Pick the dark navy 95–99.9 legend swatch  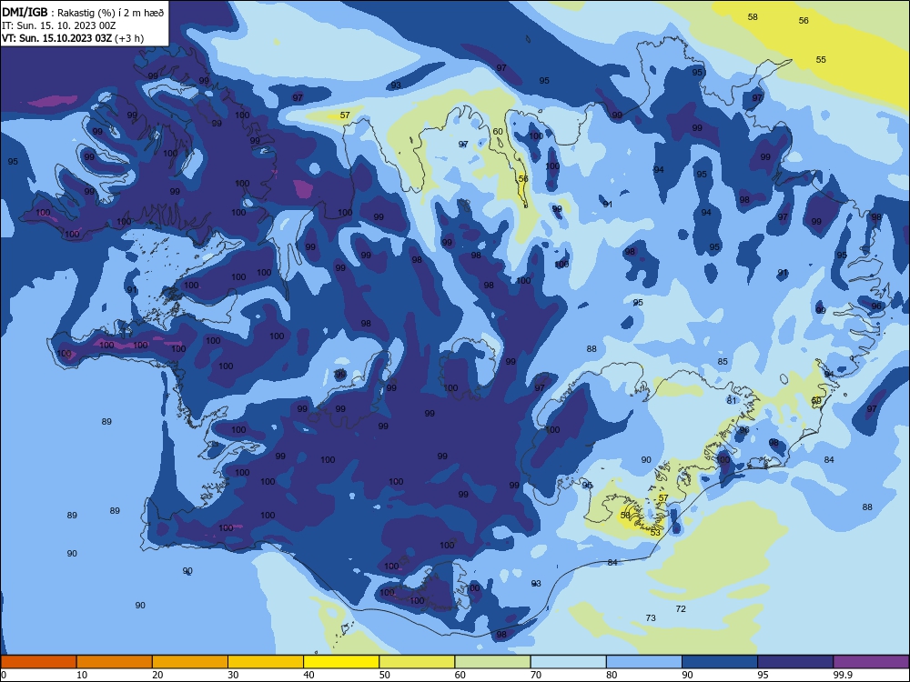click(x=795, y=662)
